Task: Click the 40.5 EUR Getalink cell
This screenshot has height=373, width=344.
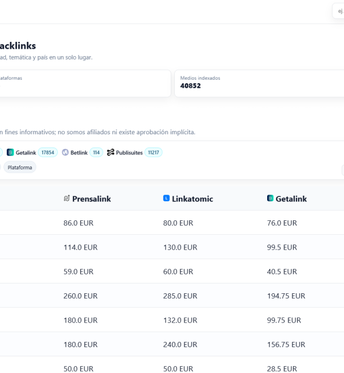Action: tap(282, 271)
